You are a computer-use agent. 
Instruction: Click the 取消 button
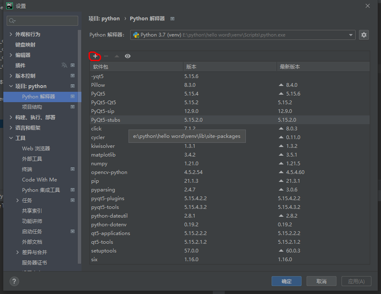click(x=321, y=281)
